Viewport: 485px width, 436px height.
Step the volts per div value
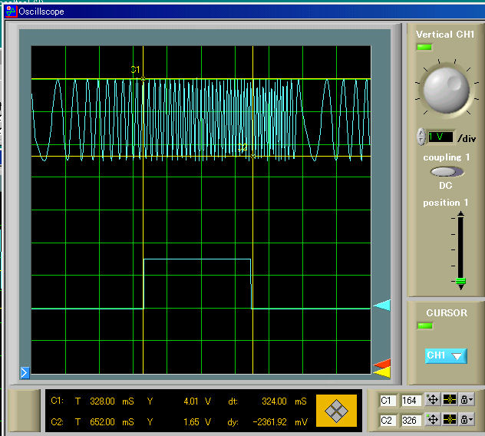(421, 137)
